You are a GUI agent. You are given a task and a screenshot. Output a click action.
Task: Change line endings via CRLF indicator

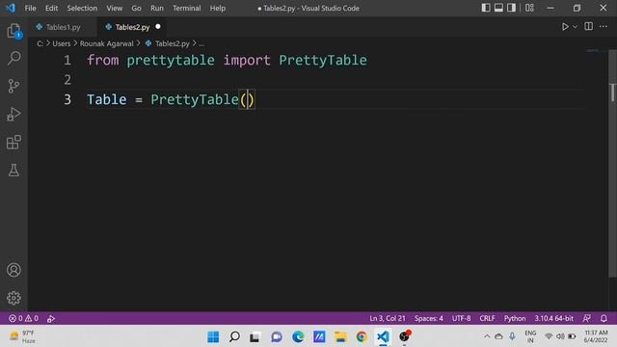[487, 318]
